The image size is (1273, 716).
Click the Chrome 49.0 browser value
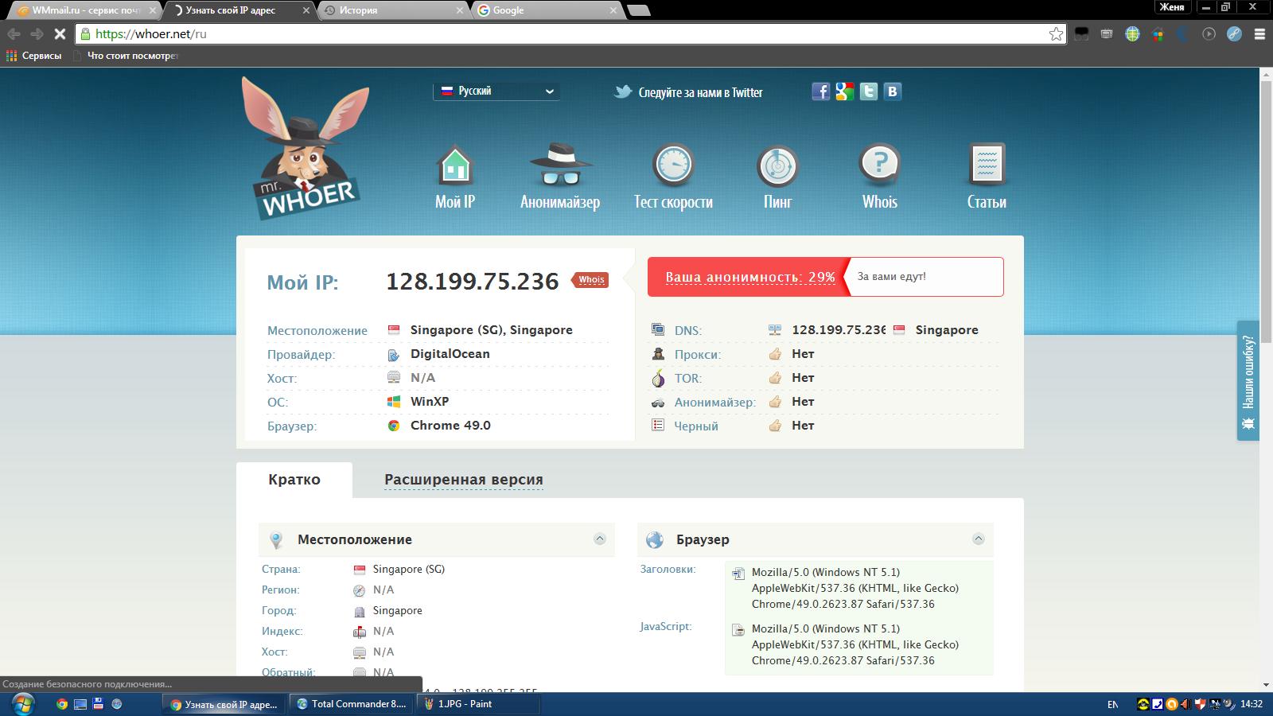click(450, 426)
